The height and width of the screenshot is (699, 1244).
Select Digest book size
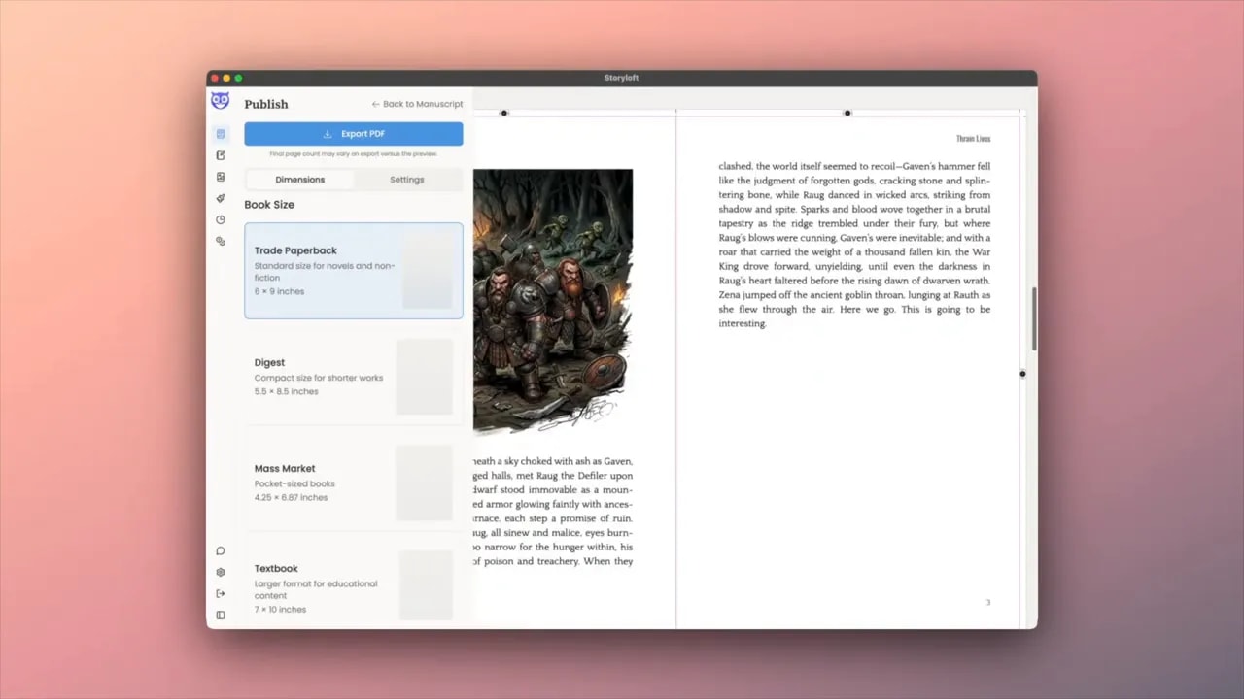[354, 377]
